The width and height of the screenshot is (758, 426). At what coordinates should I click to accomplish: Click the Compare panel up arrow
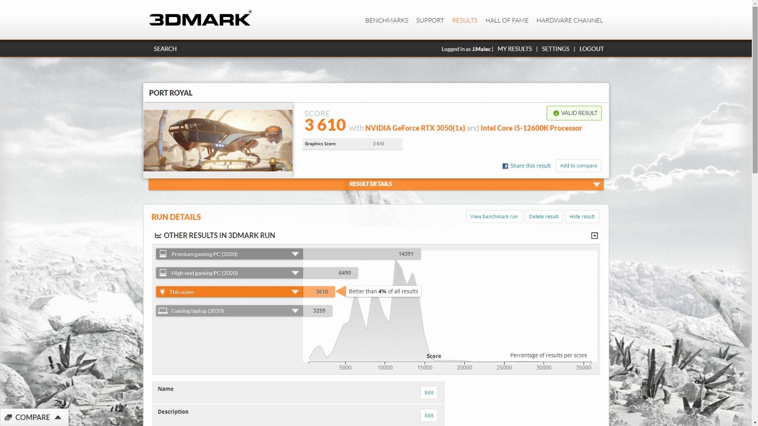click(x=58, y=417)
